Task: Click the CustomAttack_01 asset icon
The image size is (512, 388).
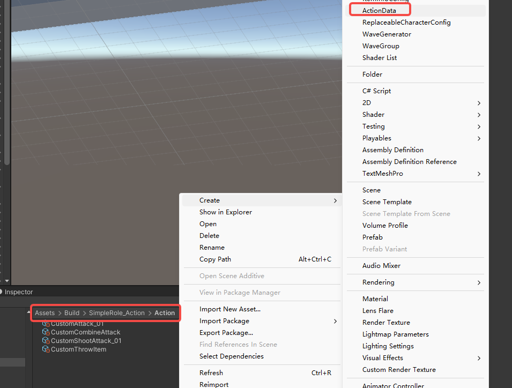Action: [46, 324]
